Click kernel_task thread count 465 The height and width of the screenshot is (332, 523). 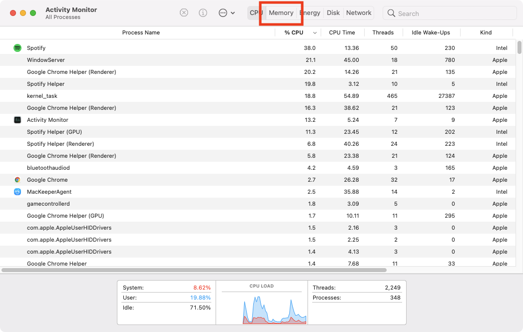(392, 96)
